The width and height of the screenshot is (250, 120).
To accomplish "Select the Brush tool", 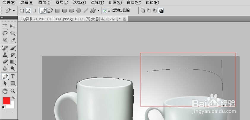I will (13, 48).
